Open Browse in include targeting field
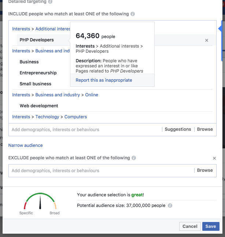 pos(205,129)
